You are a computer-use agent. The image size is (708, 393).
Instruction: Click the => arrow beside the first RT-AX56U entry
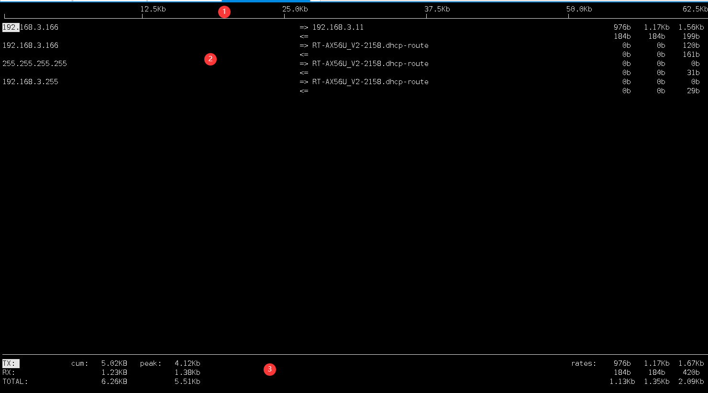pyautogui.click(x=304, y=45)
